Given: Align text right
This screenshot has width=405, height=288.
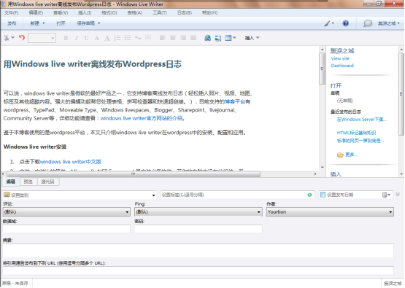Looking at the screenshot, I should [x=183, y=38].
